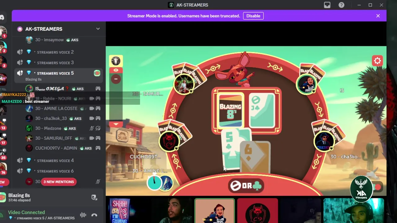
Task: Click the CUCHO09T red wolf player avatar
Action: point(169,141)
